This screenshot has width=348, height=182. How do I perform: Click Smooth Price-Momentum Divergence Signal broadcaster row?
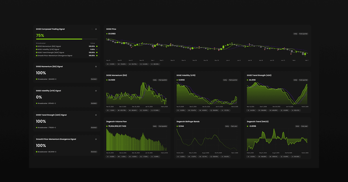click(x=67, y=55)
